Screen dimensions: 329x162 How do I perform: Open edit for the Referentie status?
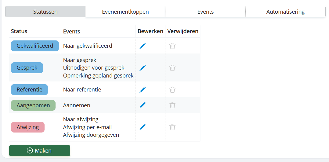143,90
